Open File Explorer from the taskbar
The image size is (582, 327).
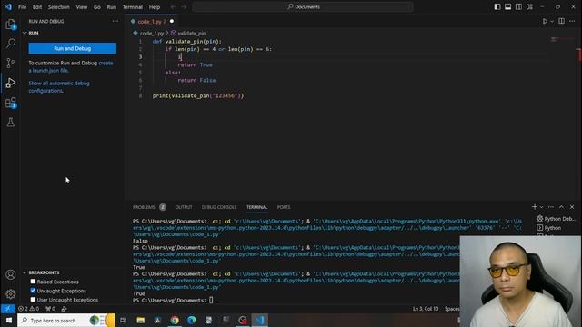(141, 320)
